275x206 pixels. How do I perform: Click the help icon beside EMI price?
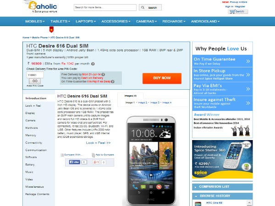pos(93,64)
